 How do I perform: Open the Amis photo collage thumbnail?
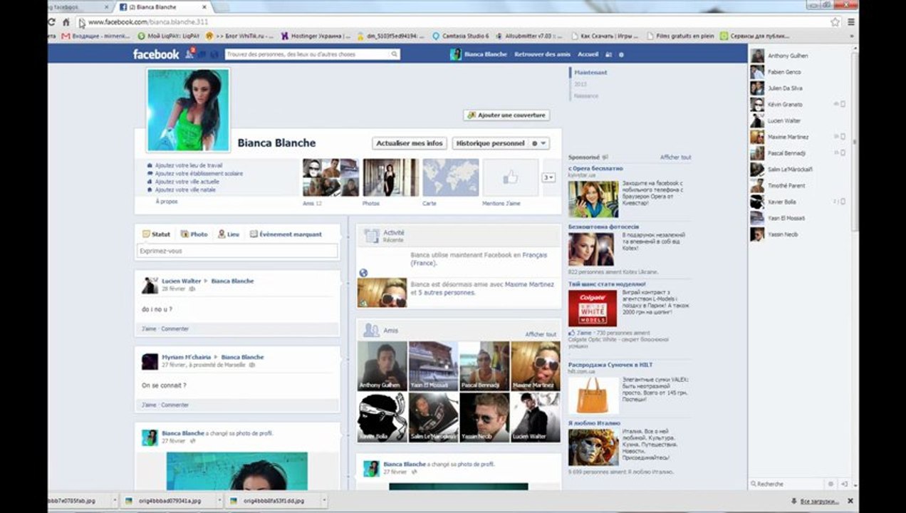[x=330, y=177]
